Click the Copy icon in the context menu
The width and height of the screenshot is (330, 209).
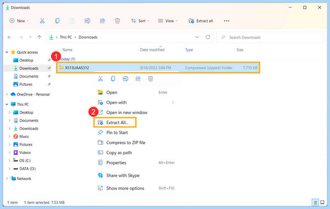pyautogui.click(x=113, y=79)
